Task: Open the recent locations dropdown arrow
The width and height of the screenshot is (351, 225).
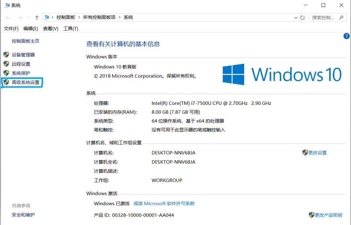Action: coord(29,18)
